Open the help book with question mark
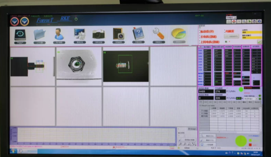 point(138,35)
